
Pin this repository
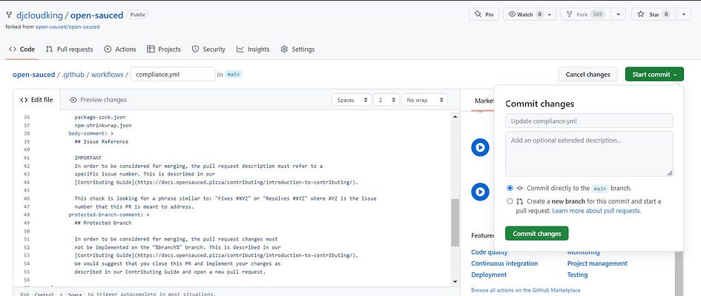[x=484, y=14]
